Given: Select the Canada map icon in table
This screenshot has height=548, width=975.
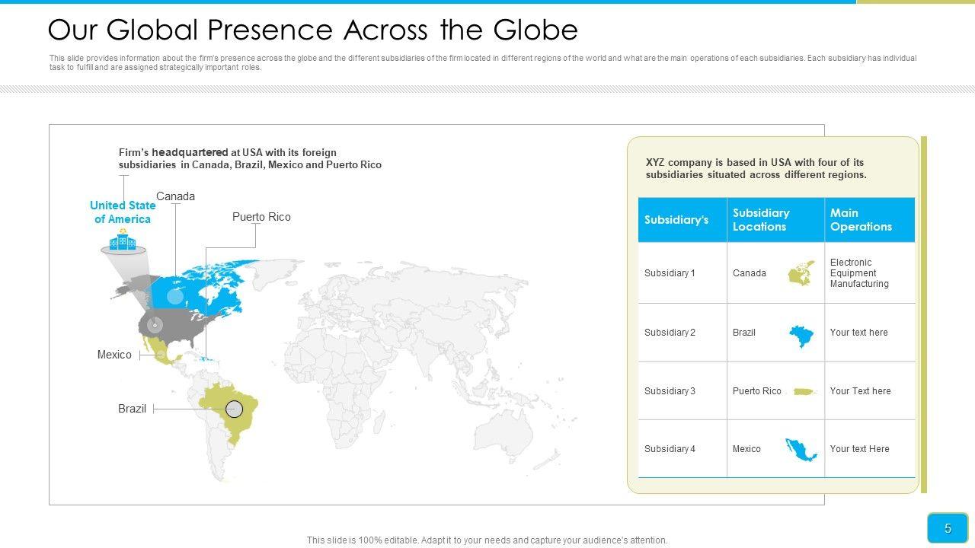Looking at the screenshot, I should [x=801, y=273].
